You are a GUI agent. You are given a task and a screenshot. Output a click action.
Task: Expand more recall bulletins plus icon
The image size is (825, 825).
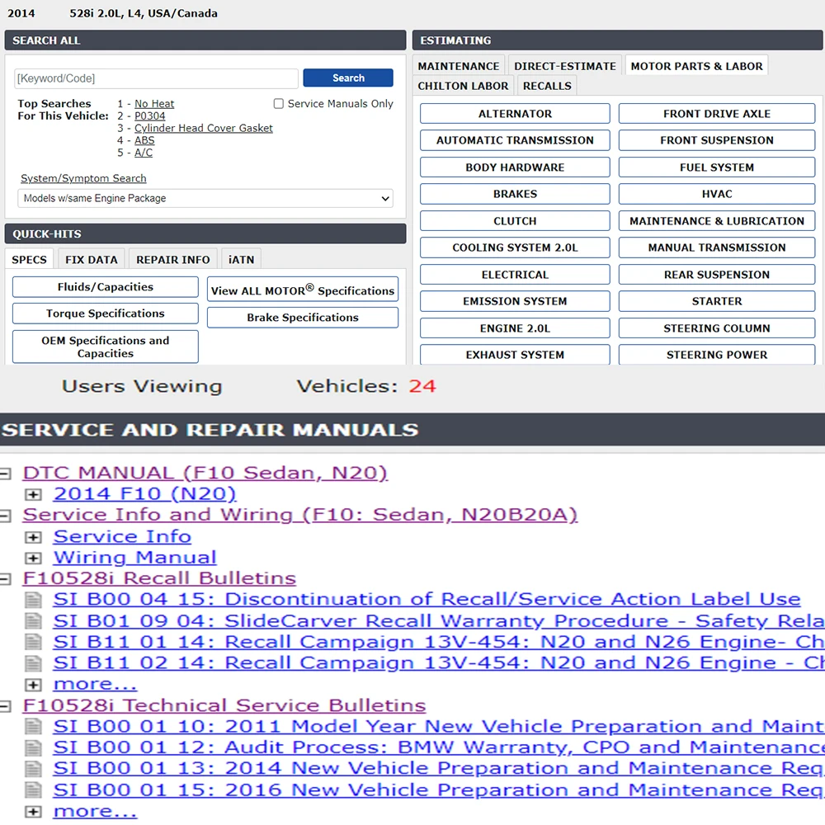point(33,685)
